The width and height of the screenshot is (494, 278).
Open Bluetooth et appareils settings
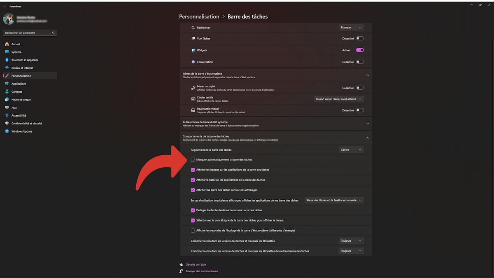pos(30,60)
